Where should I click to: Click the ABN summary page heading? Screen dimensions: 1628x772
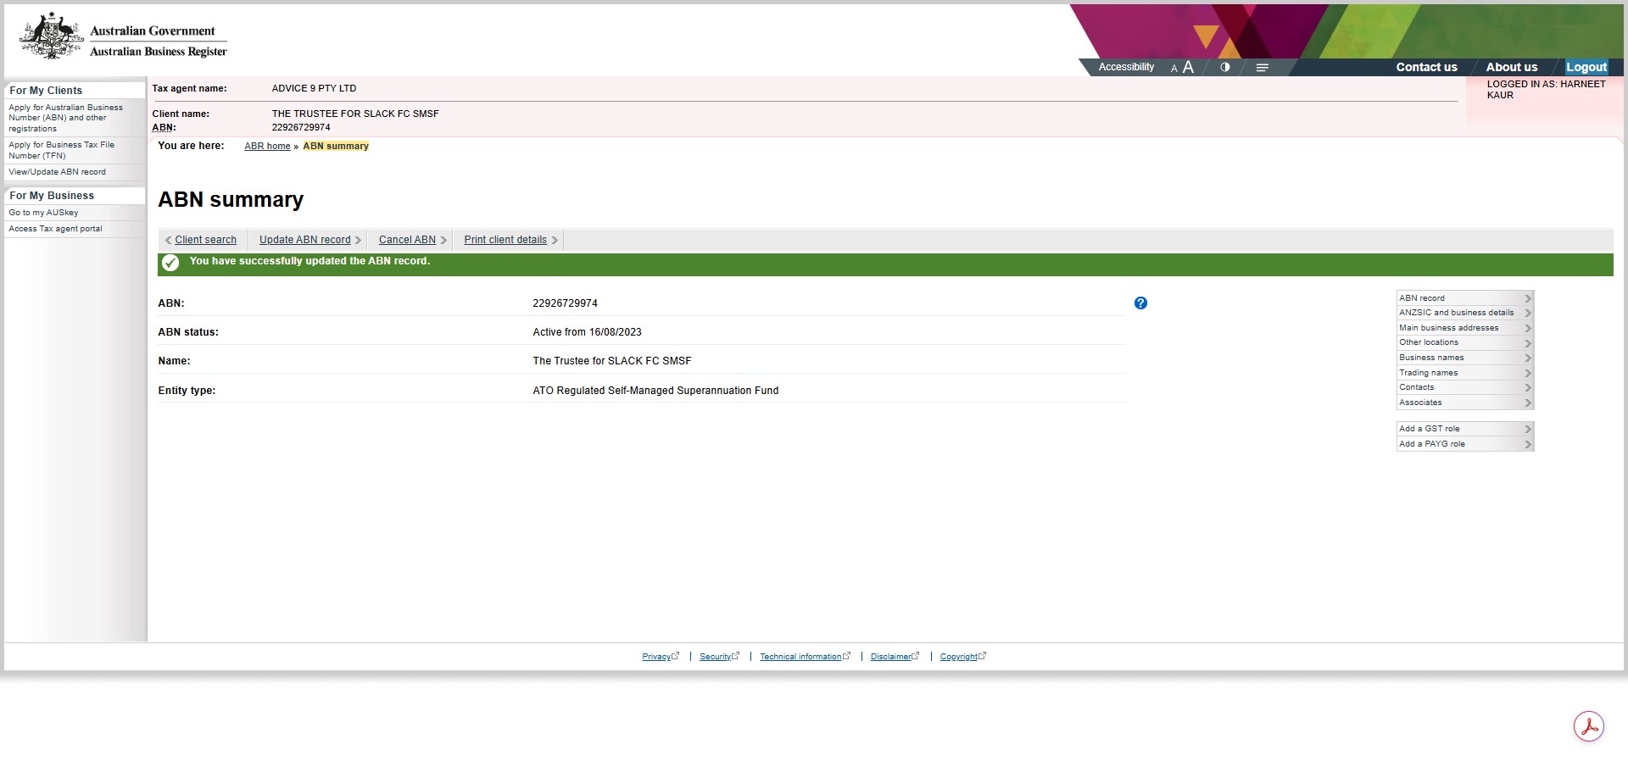(x=231, y=200)
